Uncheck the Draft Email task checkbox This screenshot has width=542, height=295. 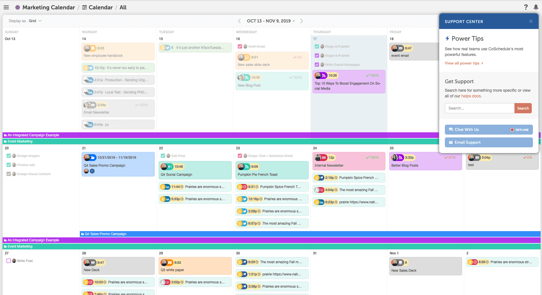(240, 47)
